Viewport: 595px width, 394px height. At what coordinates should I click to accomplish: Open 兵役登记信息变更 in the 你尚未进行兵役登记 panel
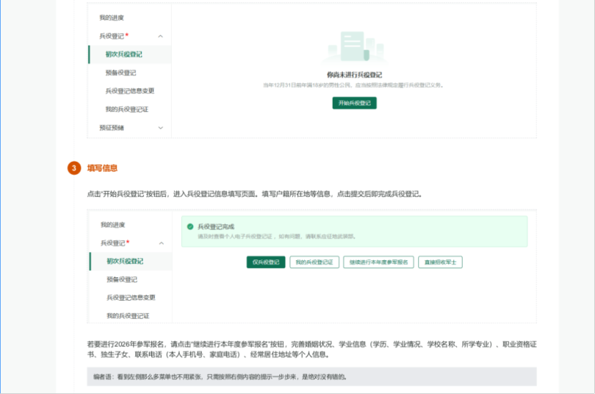[130, 90]
